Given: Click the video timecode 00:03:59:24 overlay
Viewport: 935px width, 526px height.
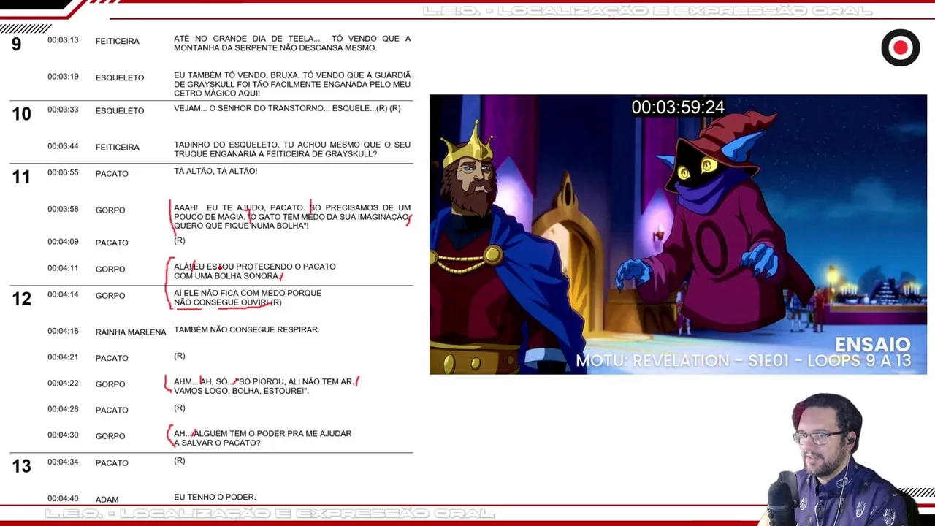Looking at the screenshot, I should pyautogui.click(x=678, y=107).
